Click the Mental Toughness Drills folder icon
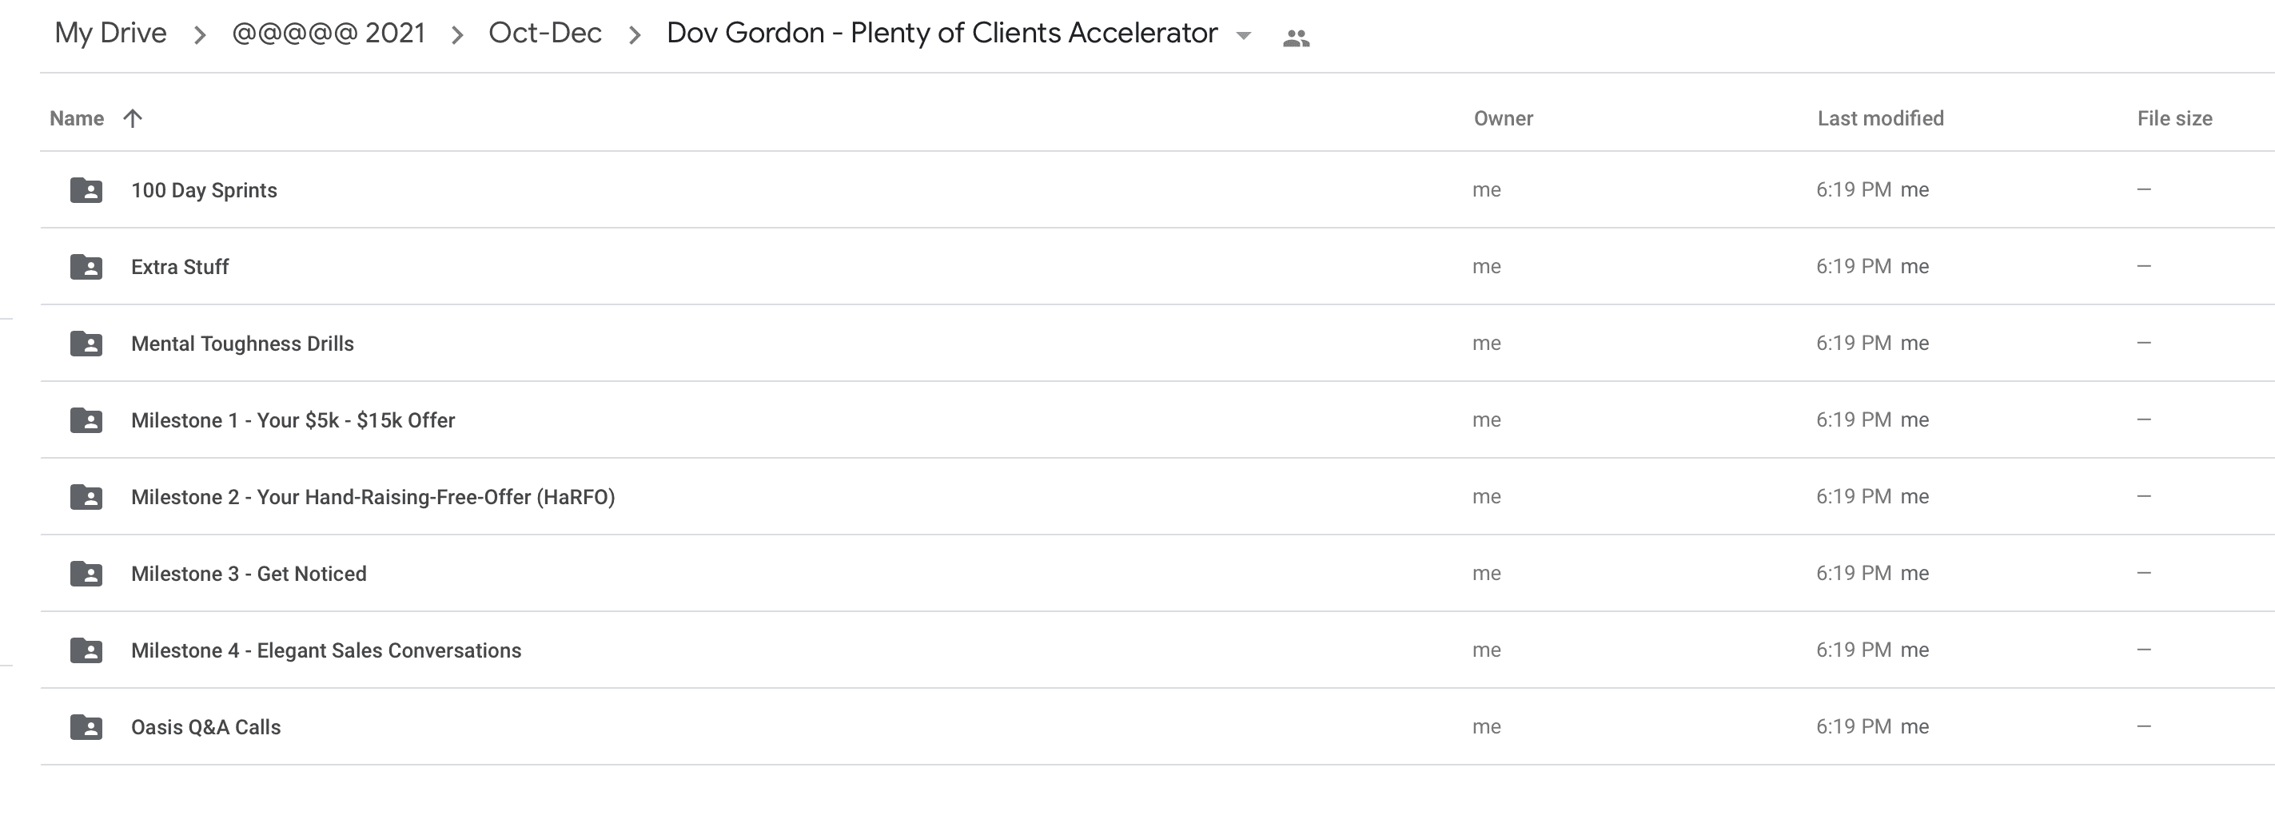 (x=86, y=344)
